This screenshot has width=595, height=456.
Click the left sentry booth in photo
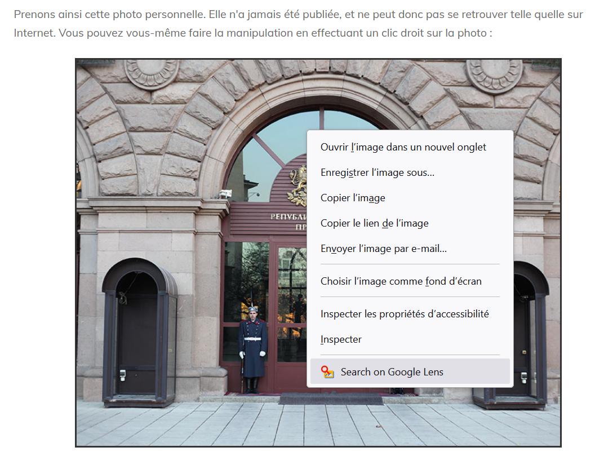[x=139, y=332]
